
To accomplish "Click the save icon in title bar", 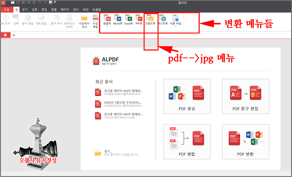I will pos(18,2).
